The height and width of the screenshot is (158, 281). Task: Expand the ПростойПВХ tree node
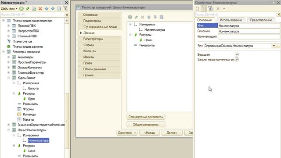8,25
